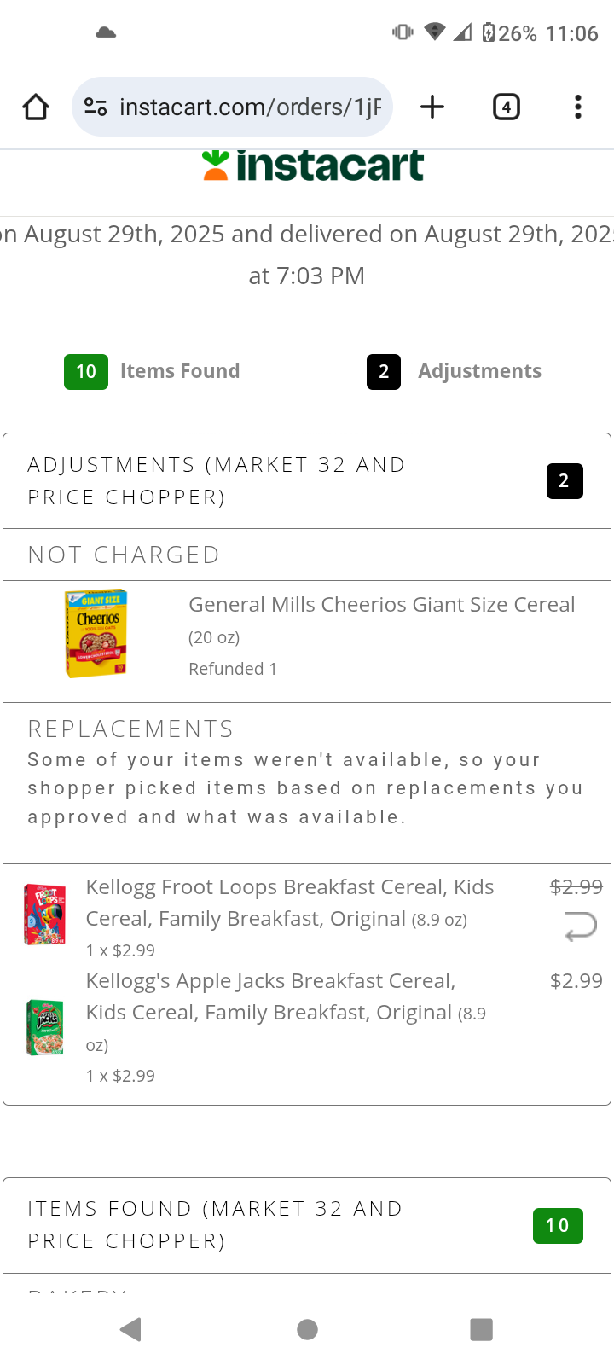The width and height of the screenshot is (614, 1365).
Task: Tap the Cheerios cereal box thumbnail
Action: (x=96, y=633)
